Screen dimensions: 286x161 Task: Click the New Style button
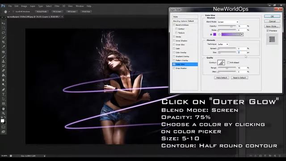272,26
